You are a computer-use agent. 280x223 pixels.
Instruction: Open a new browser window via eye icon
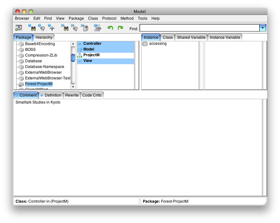(x=18, y=28)
